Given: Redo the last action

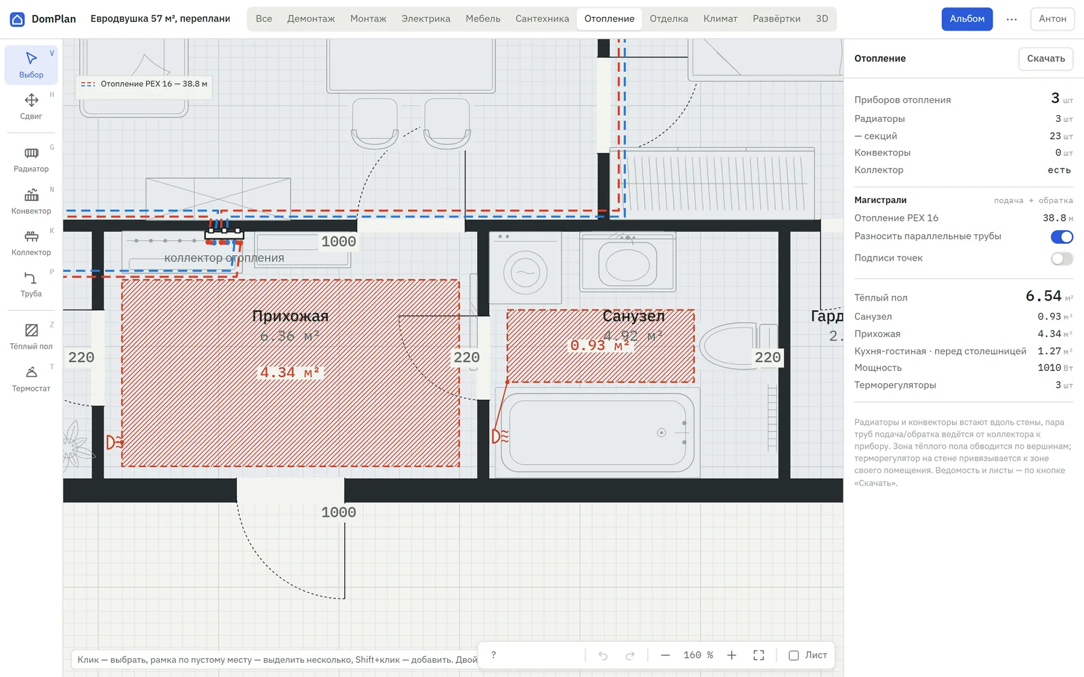Looking at the screenshot, I should click(x=630, y=655).
